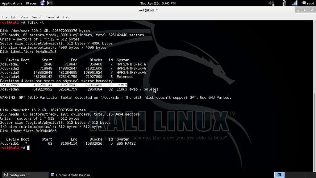This screenshot has width=316, height=178.
Task: Click the signal strength bars icon
Action: pyautogui.click(x=295, y=3)
